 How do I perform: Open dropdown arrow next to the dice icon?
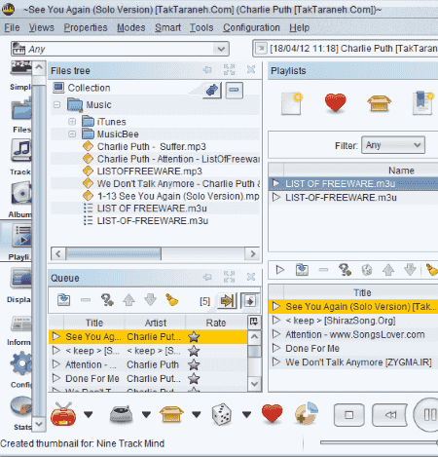tap(246, 414)
